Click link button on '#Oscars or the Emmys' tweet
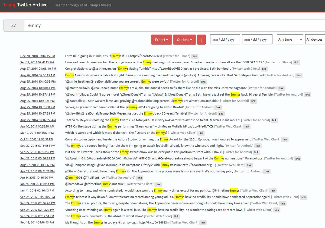The image size is (325, 228). point(201,133)
